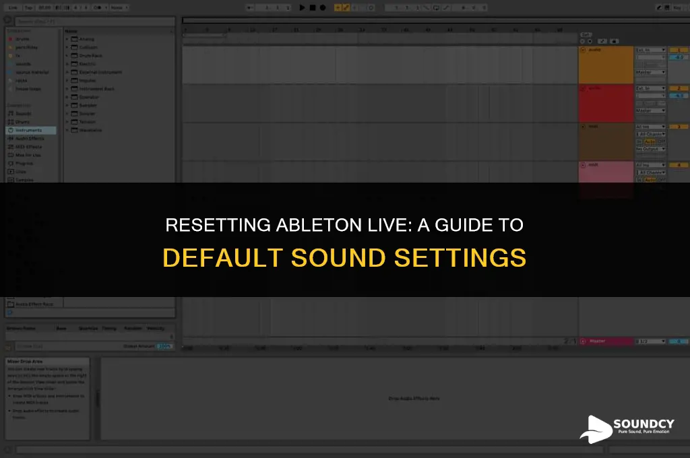Select Impulse in the browser list
This screenshot has width=690, height=458.
[x=88, y=81]
